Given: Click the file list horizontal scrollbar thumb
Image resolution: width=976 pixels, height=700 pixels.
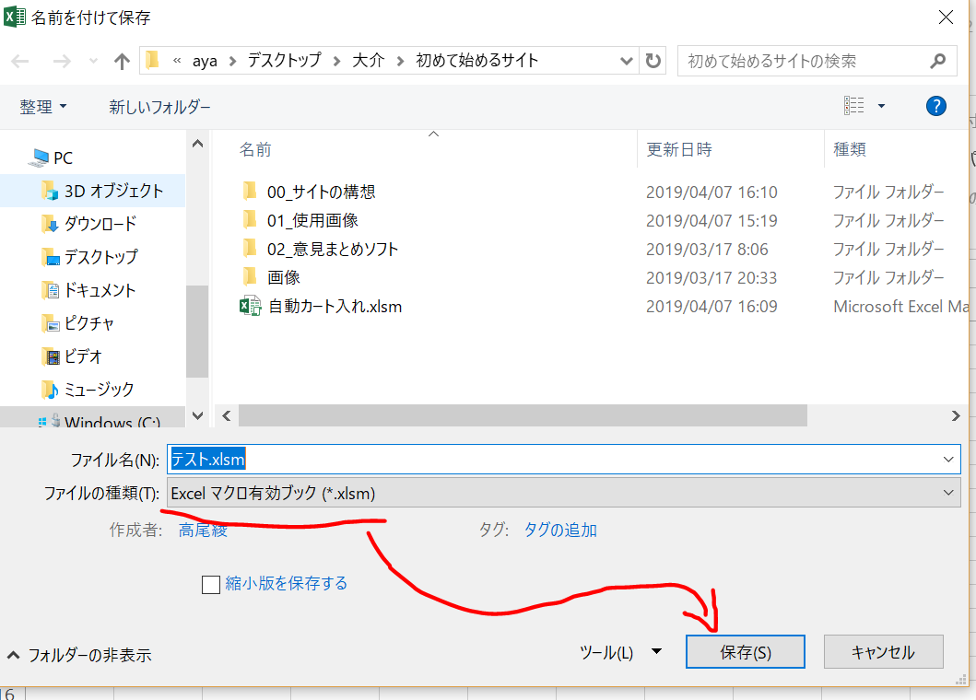Looking at the screenshot, I should (x=523, y=415).
